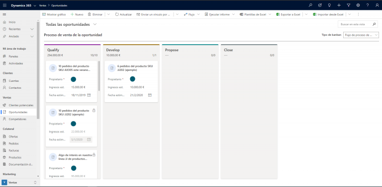This screenshot has width=382, height=187.
Task: Click the Flujo toolbar button
Action: (189, 14)
